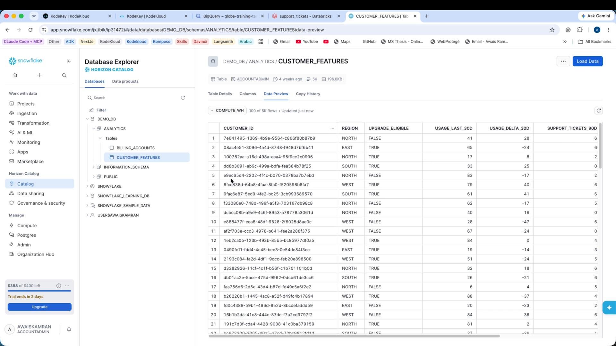Switch to the Table Details tab
Screen dimensions: 616x346
click(220, 94)
